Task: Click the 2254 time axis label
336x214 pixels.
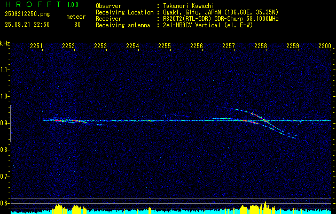Action: pyautogui.click(x=132, y=45)
